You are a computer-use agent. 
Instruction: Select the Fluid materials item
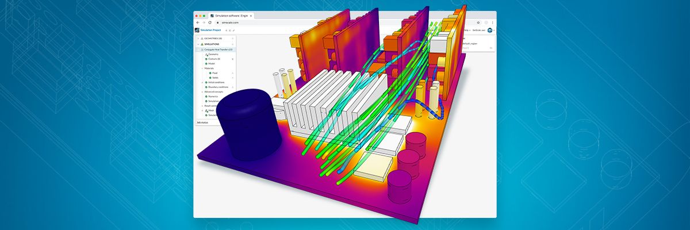coord(214,73)
